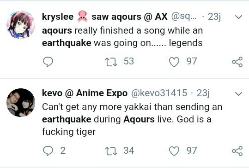Image resolution: width=249 pixels, height=168 pixels.
Task: Open kryslee's tweet text about legends
Action: [x=122, y=37]
